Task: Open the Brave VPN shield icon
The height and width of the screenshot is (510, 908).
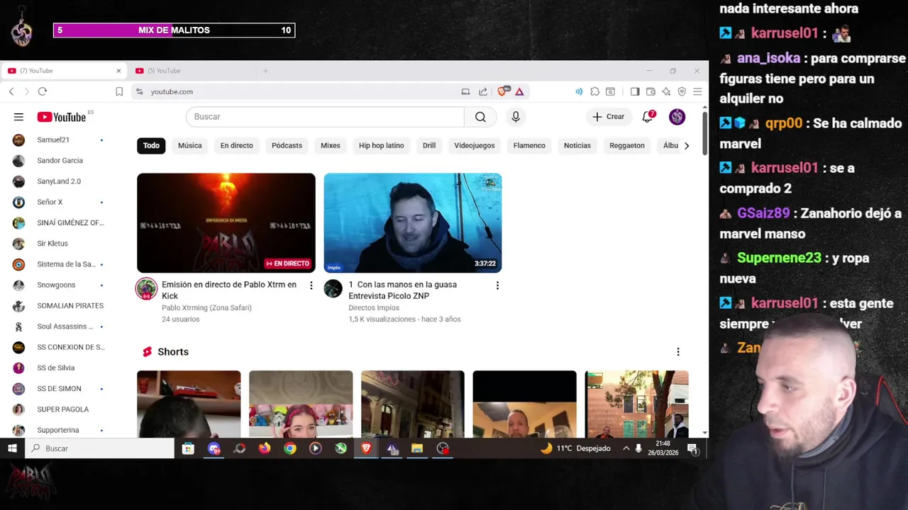Action: point(682,91)
